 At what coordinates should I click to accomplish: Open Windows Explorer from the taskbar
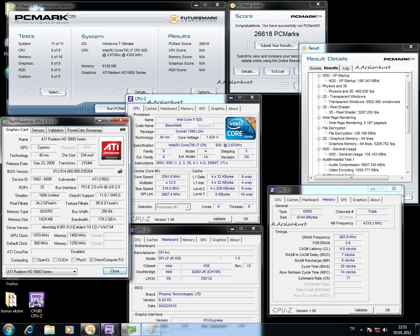(50, 329)
